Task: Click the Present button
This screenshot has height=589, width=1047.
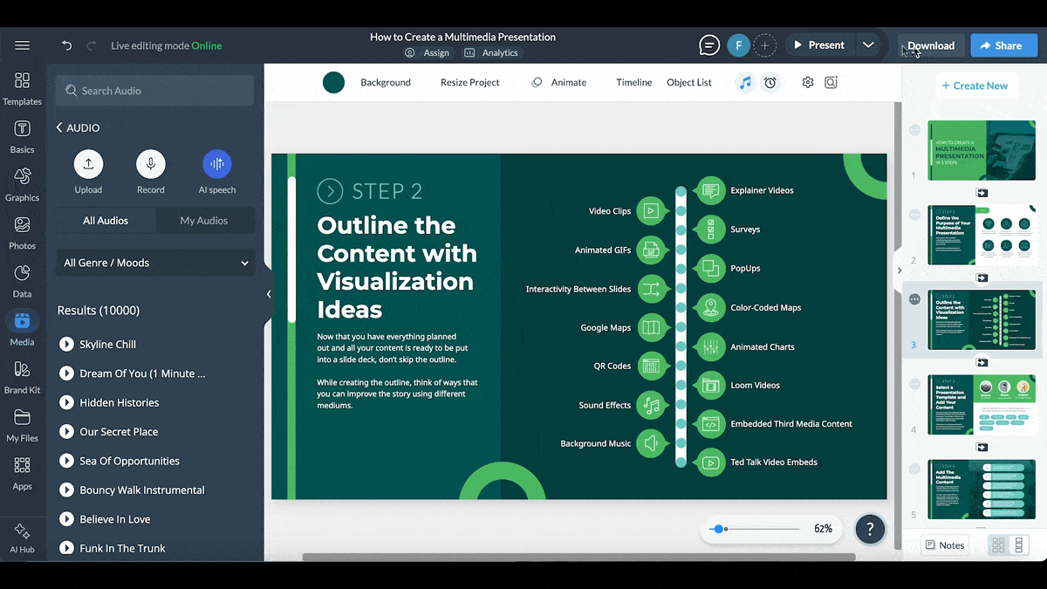Action: (x=819, y=45)
